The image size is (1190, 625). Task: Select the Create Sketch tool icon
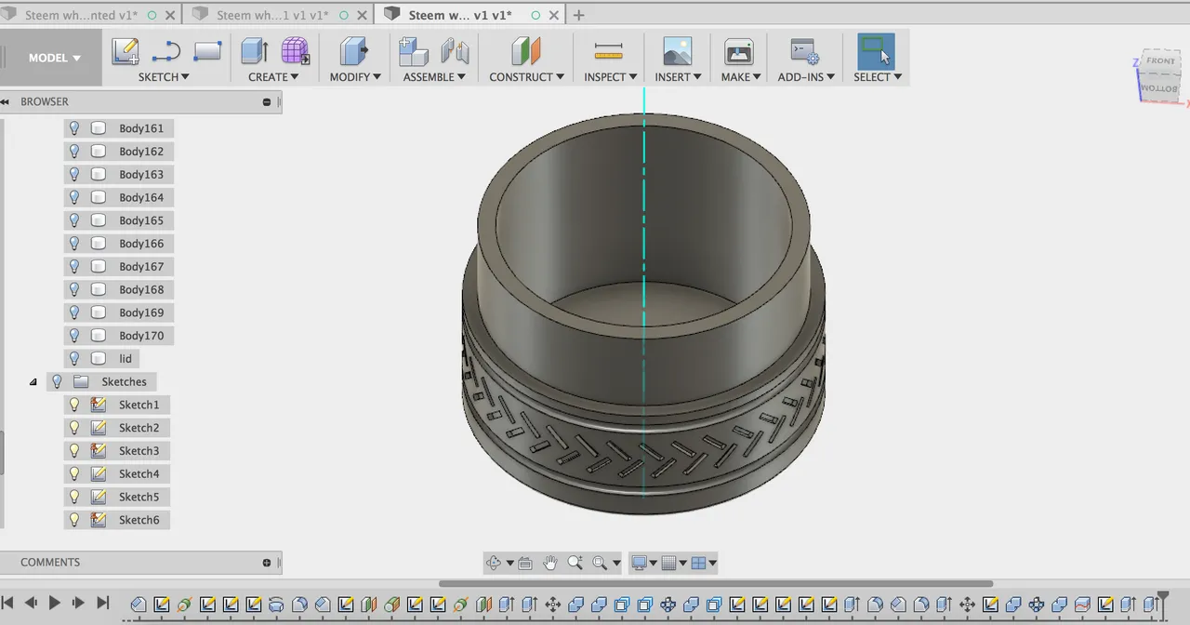[126, 51]
